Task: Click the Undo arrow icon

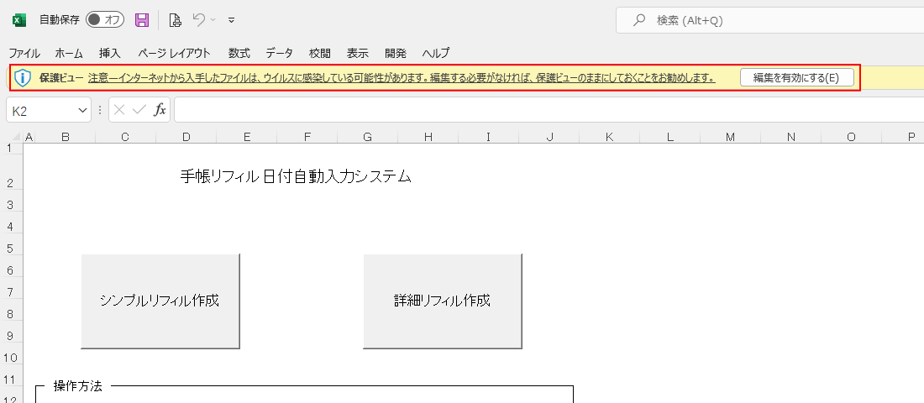Action: (198, 20)
